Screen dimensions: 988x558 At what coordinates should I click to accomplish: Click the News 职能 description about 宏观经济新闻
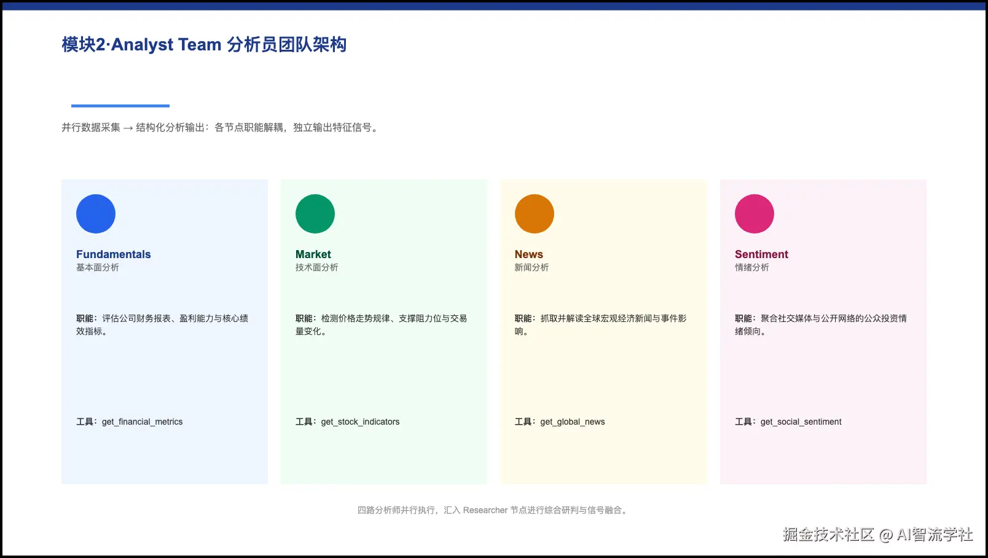(x=601, y=324)
